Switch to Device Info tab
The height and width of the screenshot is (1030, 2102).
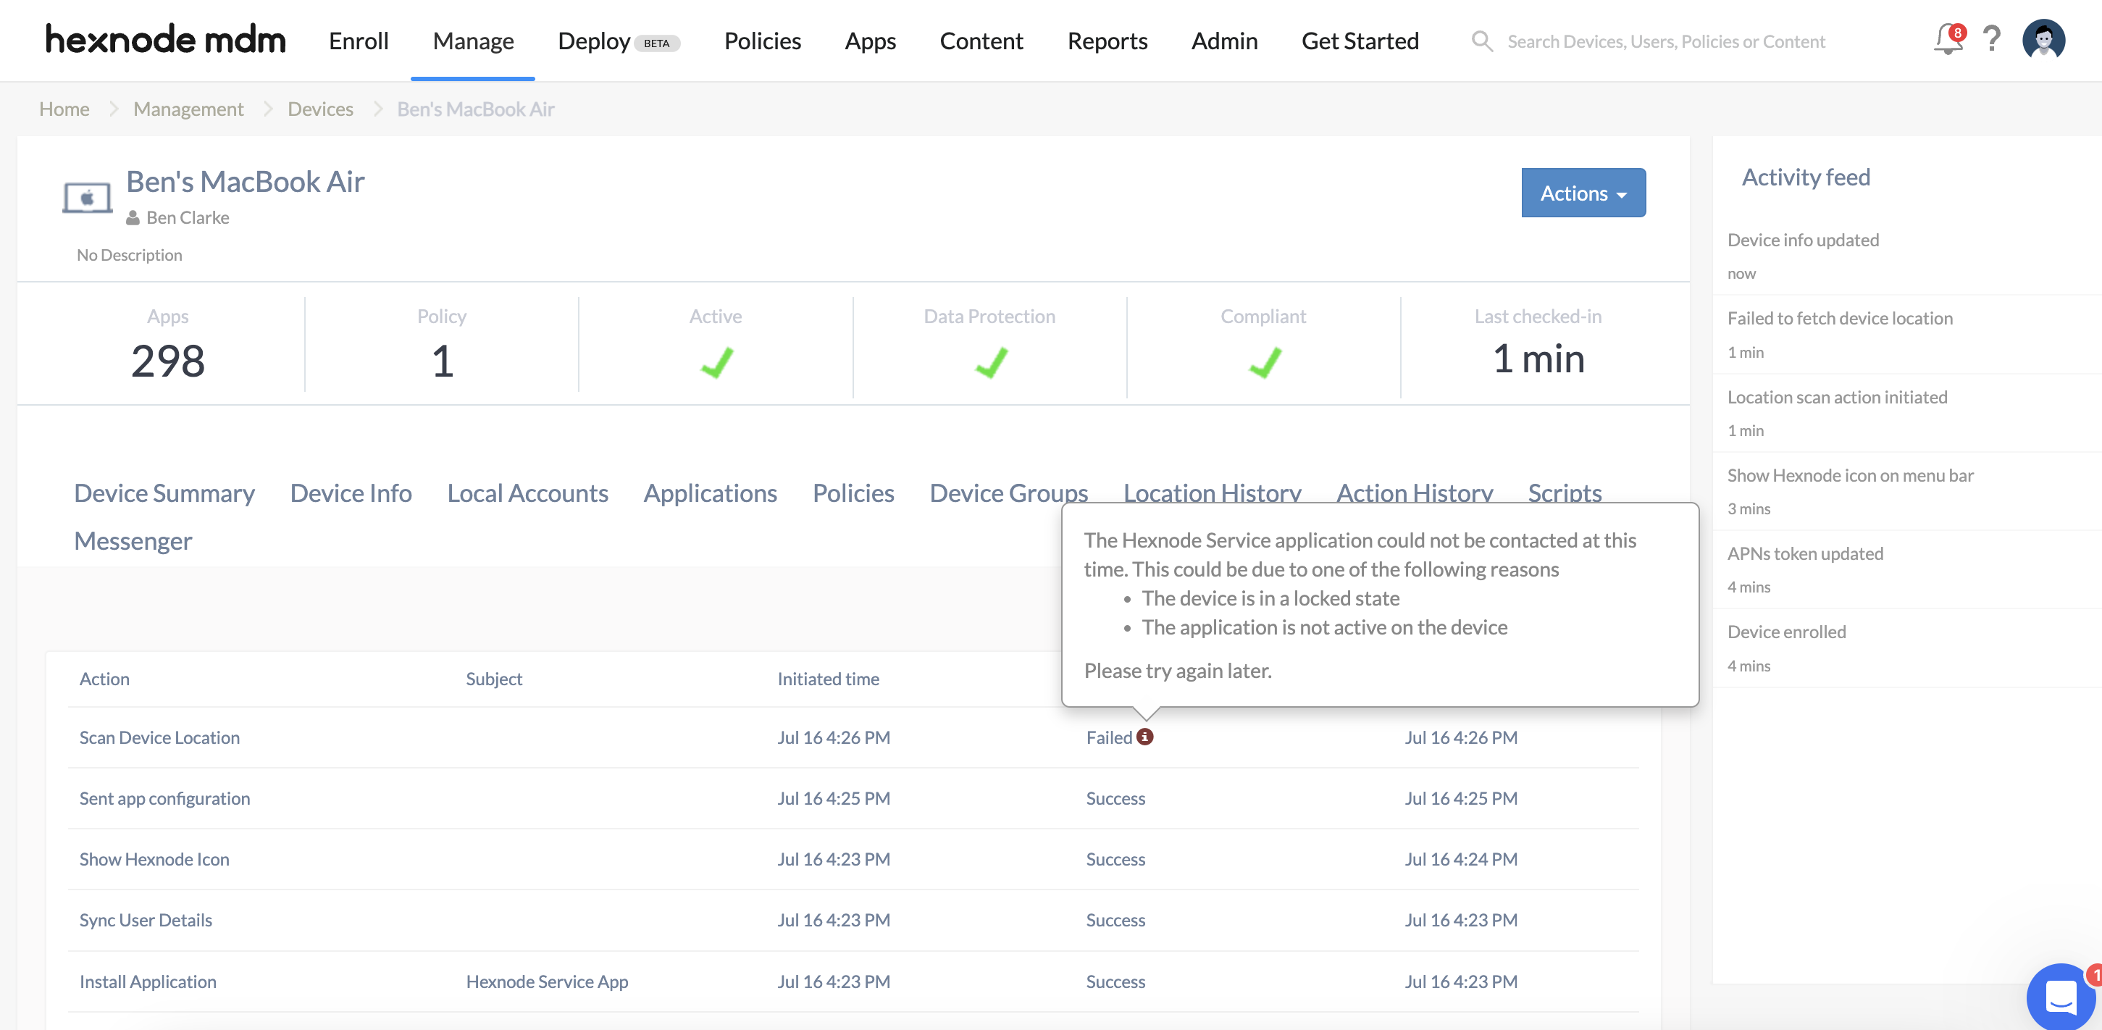[x=351, y=493]
